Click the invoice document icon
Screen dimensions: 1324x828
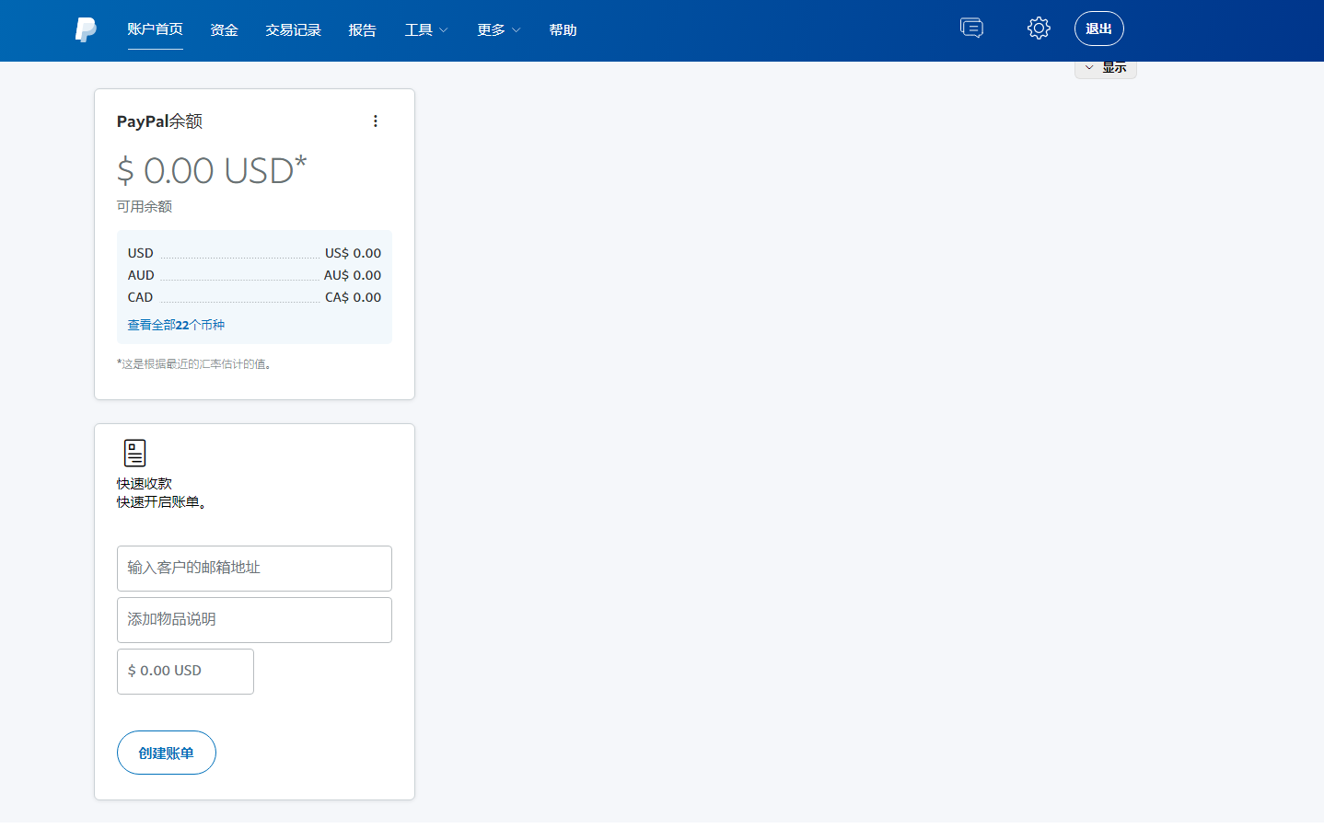[x=134, y=453]
